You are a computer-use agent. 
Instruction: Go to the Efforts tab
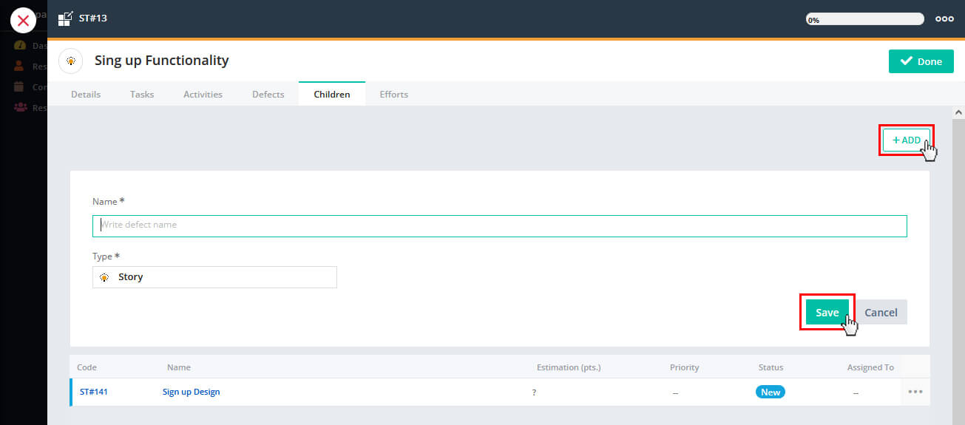point(393,94)
